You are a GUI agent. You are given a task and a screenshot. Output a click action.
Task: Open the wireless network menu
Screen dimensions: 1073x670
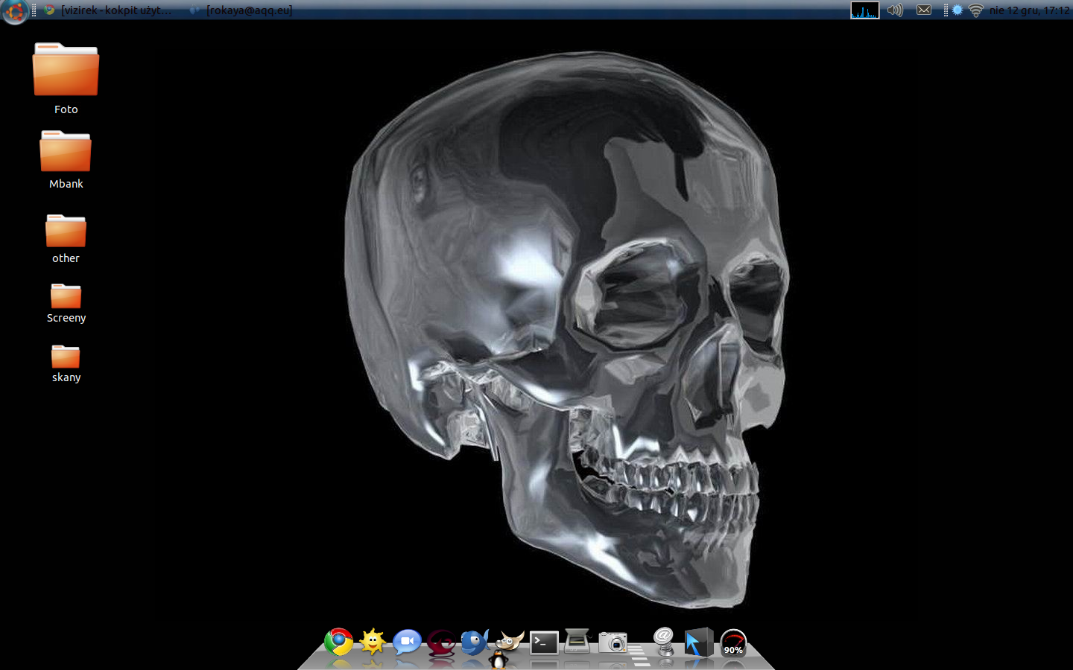tap(975, 10)
